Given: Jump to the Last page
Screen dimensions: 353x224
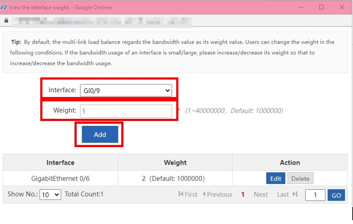Looking at the screenshot, I should [x=287, y=195].
